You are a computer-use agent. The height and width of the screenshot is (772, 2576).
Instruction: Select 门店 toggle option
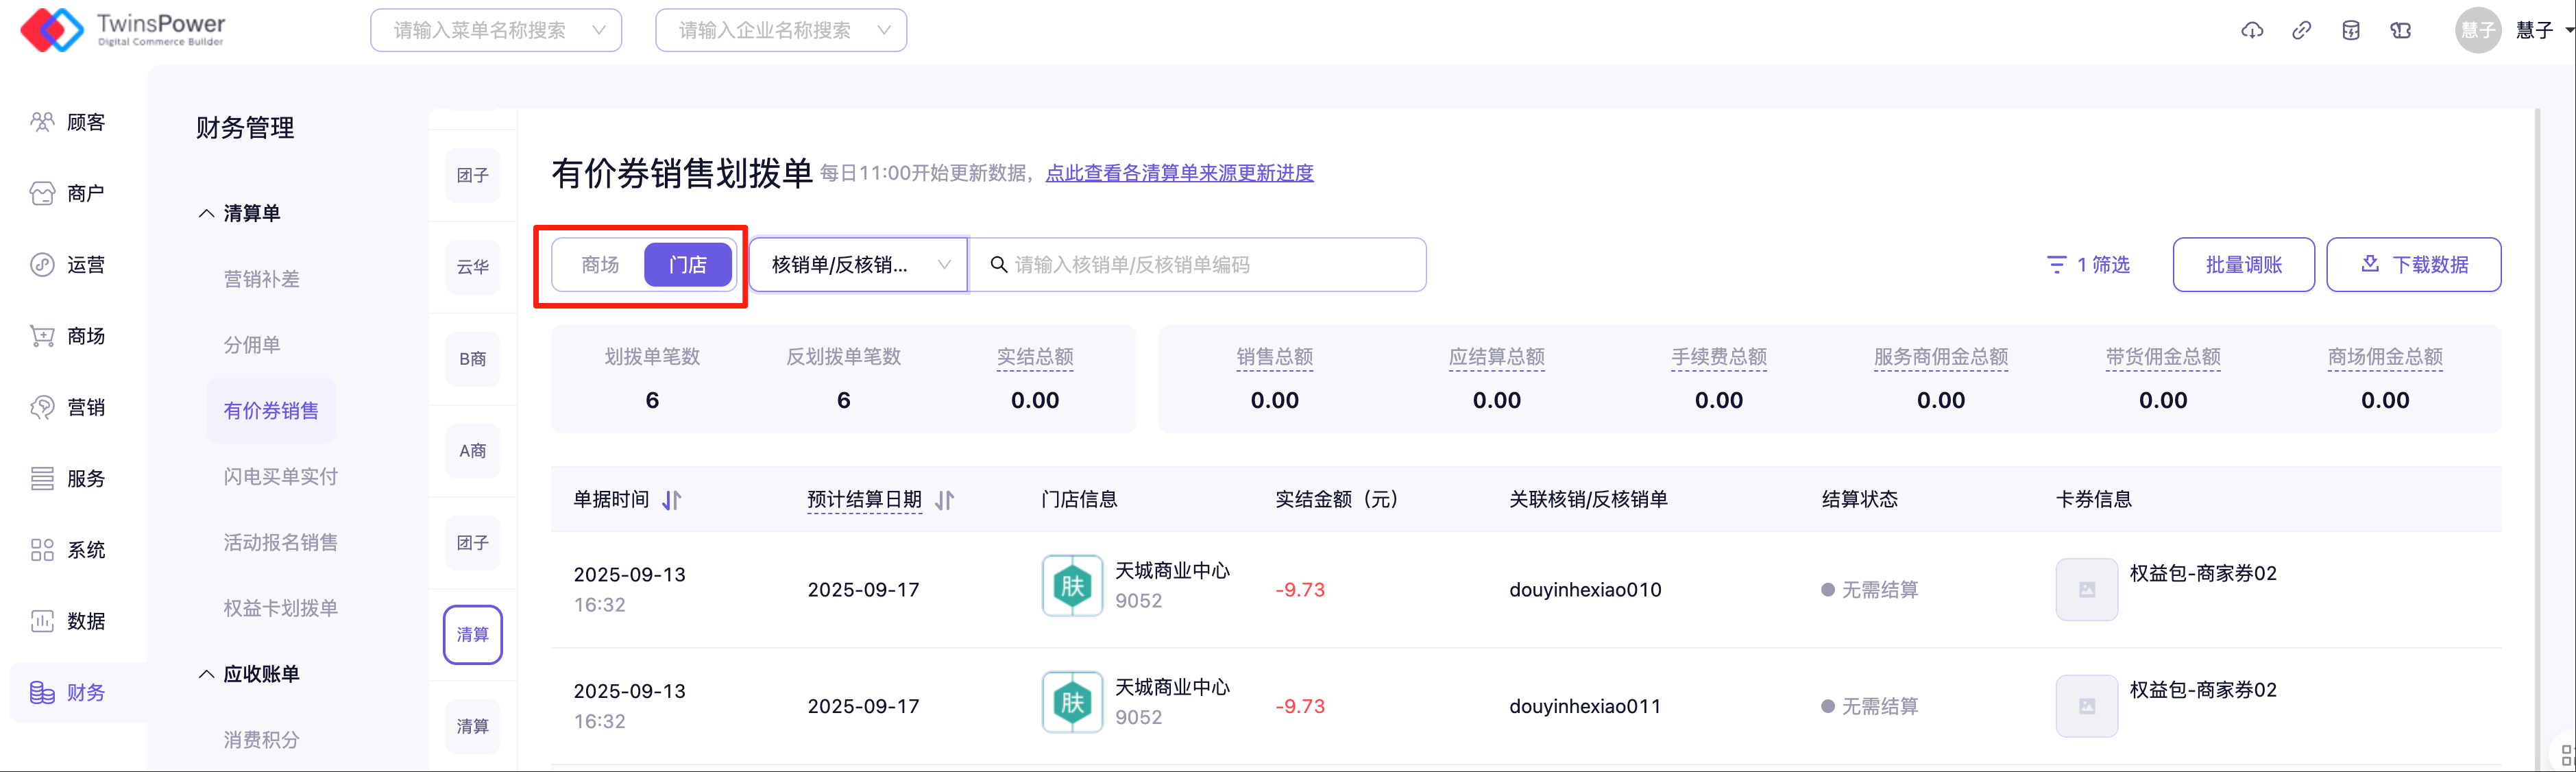click(688, 265)
